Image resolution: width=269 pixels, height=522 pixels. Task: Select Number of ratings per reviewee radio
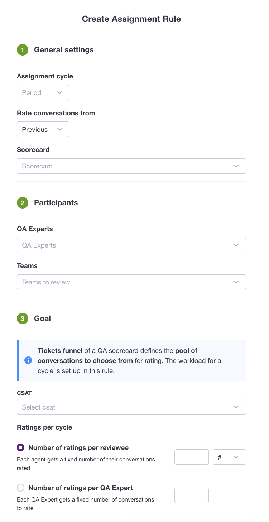(x=21, y=447)
